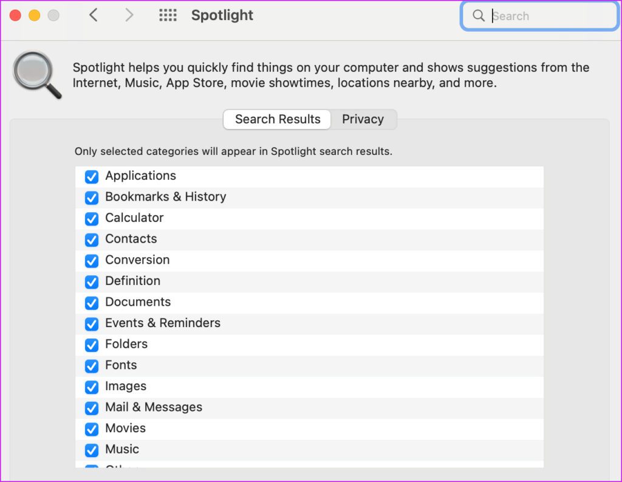Viewport: 622px width, 482px height.
Task: Disable Contacts in search results
Action: (x=92, y=240)
